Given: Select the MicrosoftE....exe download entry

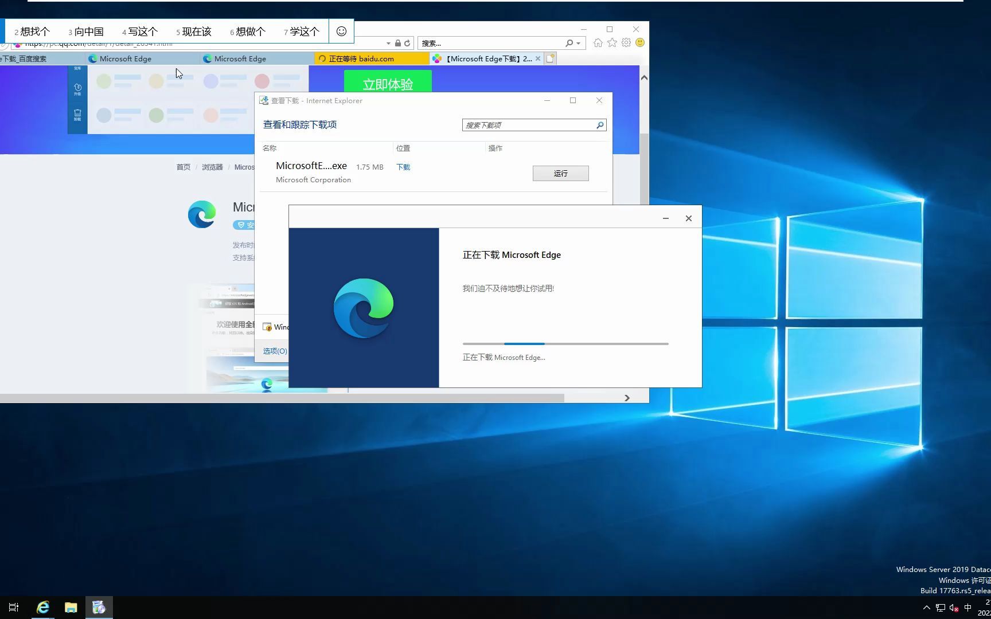Looking at the screenshot, I should click(434, 173).
